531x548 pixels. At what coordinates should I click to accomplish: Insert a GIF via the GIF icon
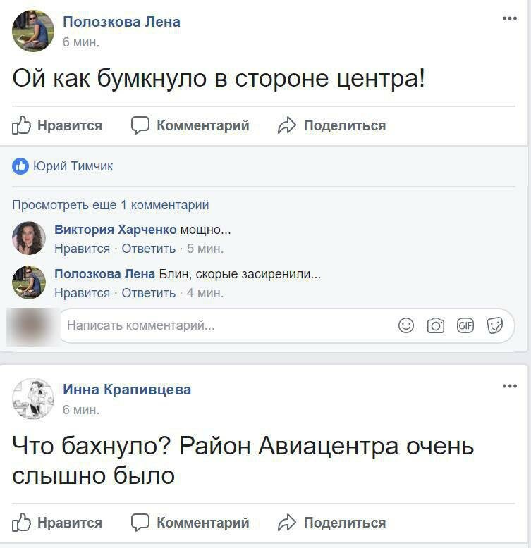coord(465,325)
